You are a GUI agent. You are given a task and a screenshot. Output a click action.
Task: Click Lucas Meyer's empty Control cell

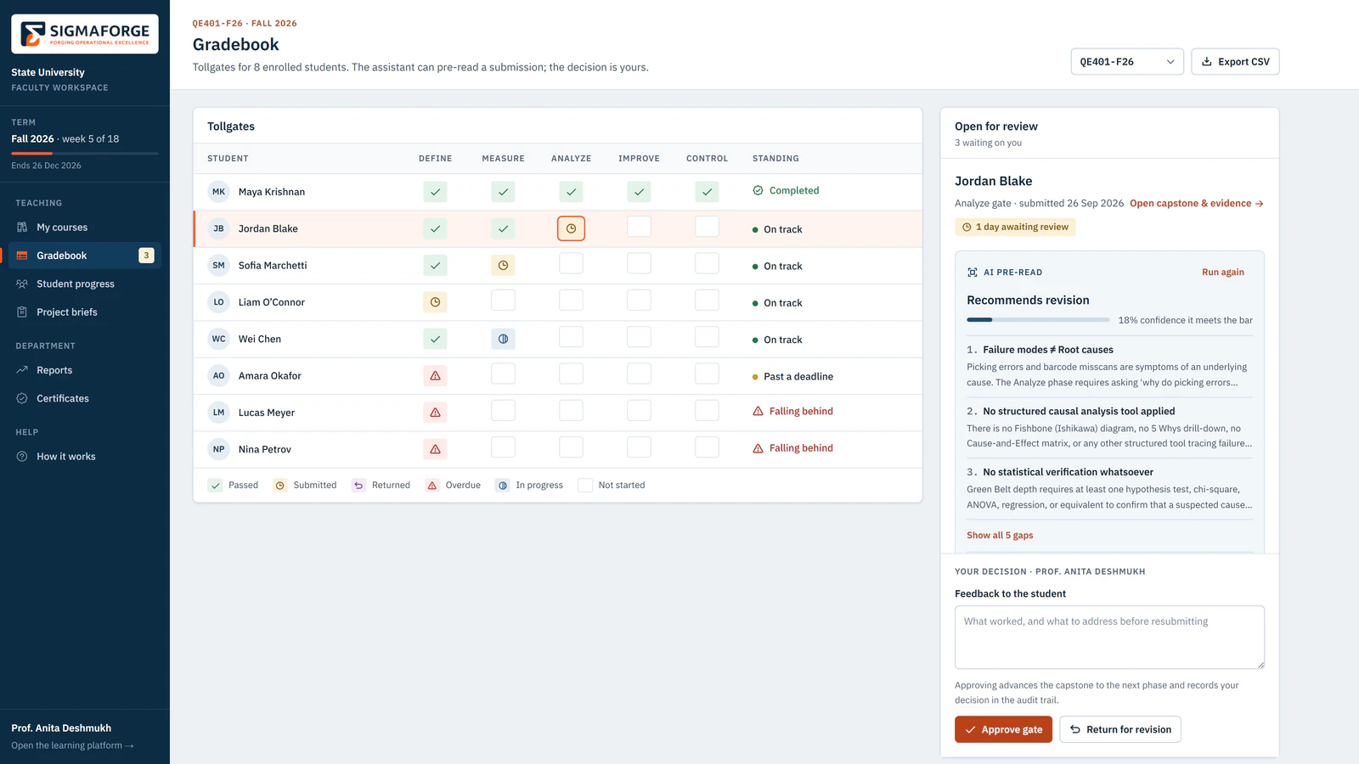click(x=707, y=410)
